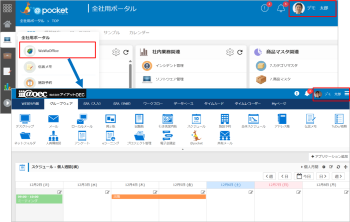Open デモ 太郎 user menu in @pocket header
Viewport: 350px width, 222px height.
312,8
